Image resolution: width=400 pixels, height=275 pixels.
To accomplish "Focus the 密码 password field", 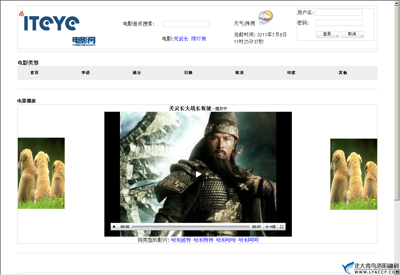I will click(339, 23).
